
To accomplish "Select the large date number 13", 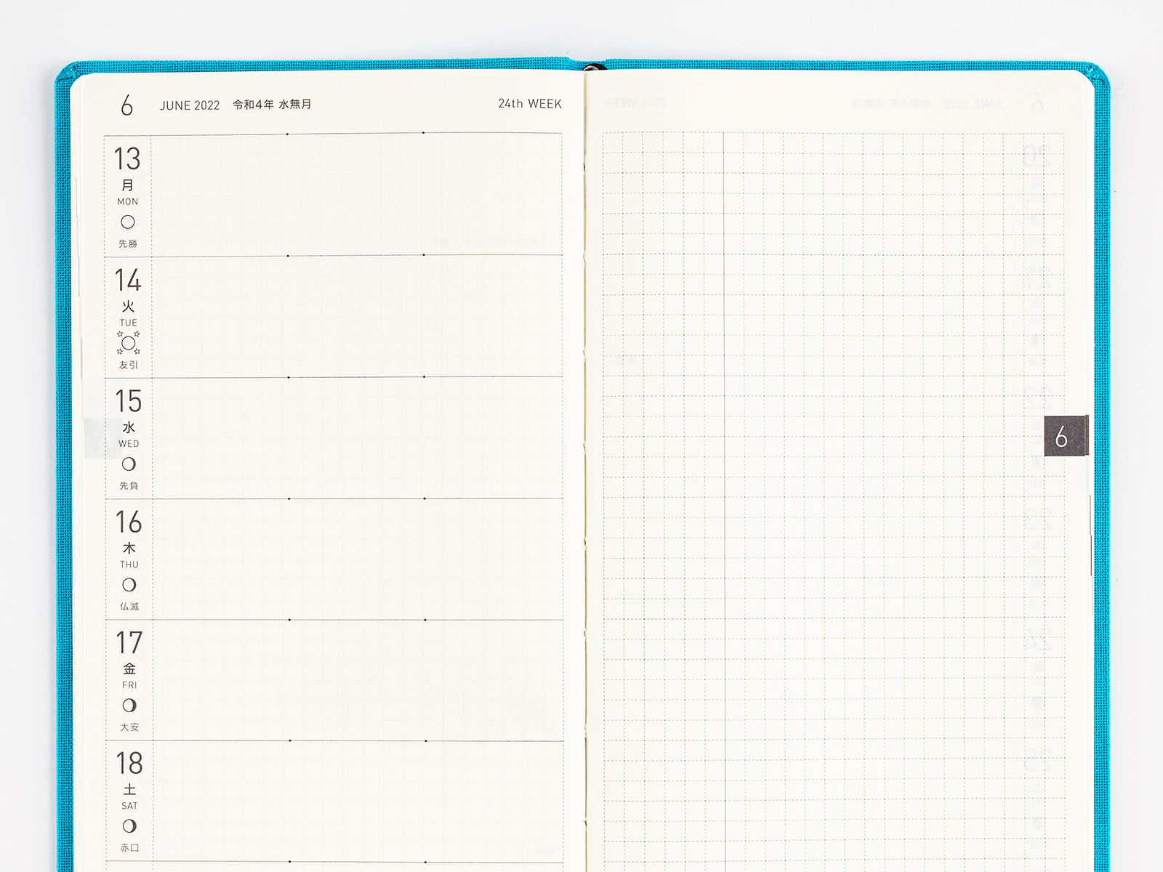I will [x=127, y=158].
